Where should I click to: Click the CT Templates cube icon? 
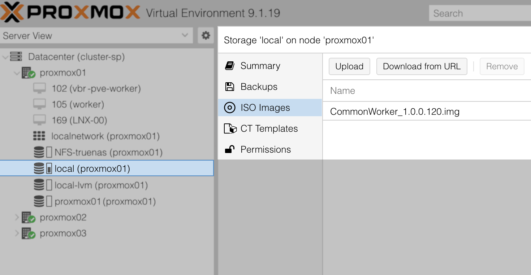pos(230,128)
